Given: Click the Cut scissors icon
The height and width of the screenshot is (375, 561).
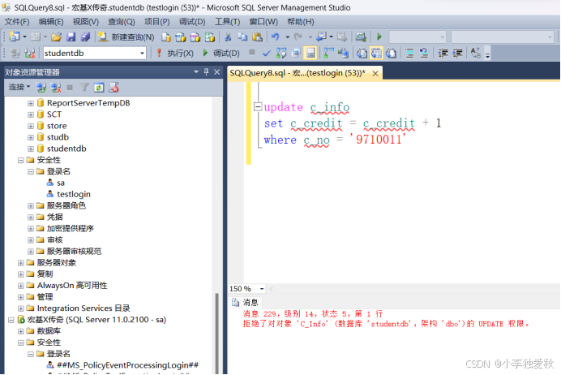Looking at the screenshot, I should pos(228,37).
